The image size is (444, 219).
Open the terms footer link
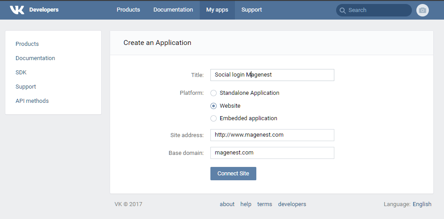264,204
